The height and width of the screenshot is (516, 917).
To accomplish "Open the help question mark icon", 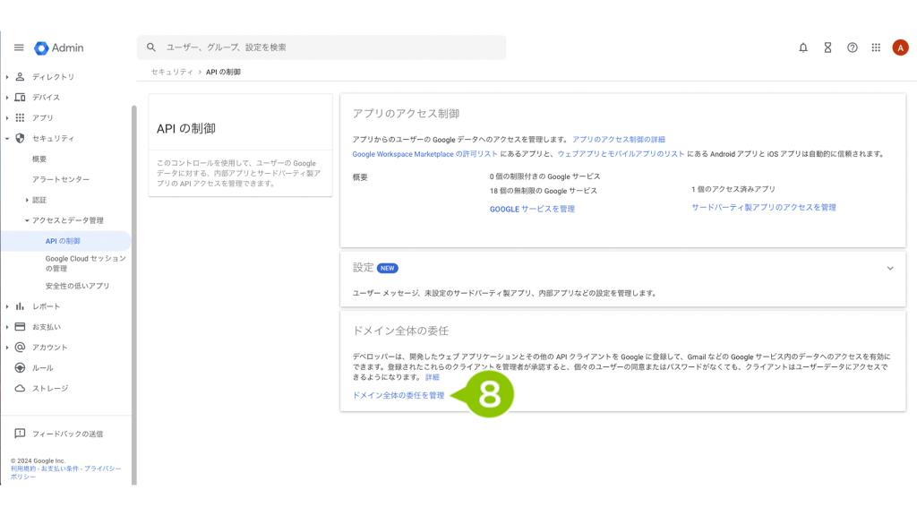I will pyautogui.click(x=853, y=48).
